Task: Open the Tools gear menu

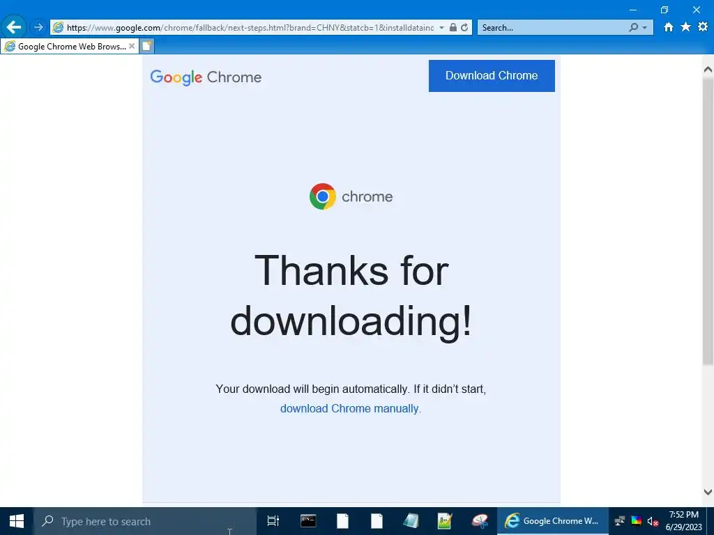Action: [703, 27]
